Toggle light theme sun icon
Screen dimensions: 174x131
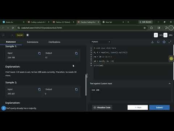28,35
